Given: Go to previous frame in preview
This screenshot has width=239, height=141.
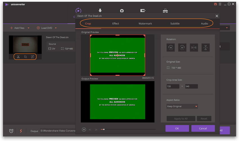Looking at the screenshot, I should click(x=90, y=129).
